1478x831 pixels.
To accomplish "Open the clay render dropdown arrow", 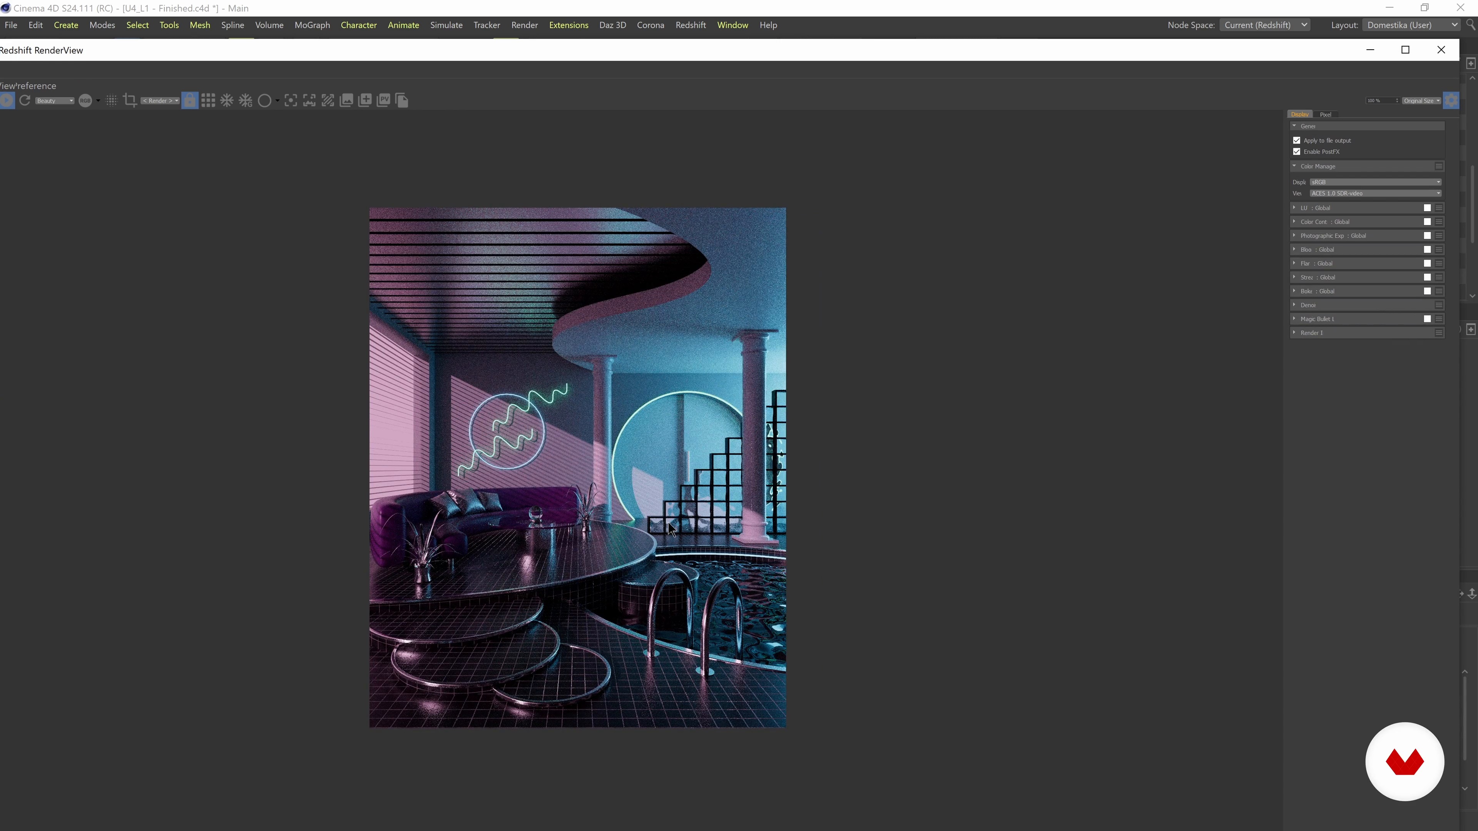I will [278, 101].
